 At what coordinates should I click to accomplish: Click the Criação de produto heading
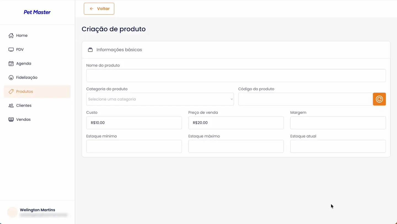click(x=114, y=29)
